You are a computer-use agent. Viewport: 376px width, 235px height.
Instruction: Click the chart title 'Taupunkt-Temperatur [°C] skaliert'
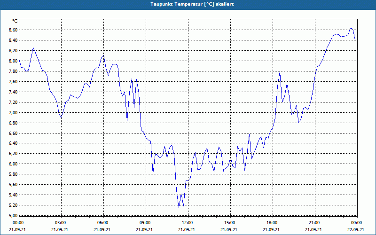pyautogui.click(x=192, y=4)
